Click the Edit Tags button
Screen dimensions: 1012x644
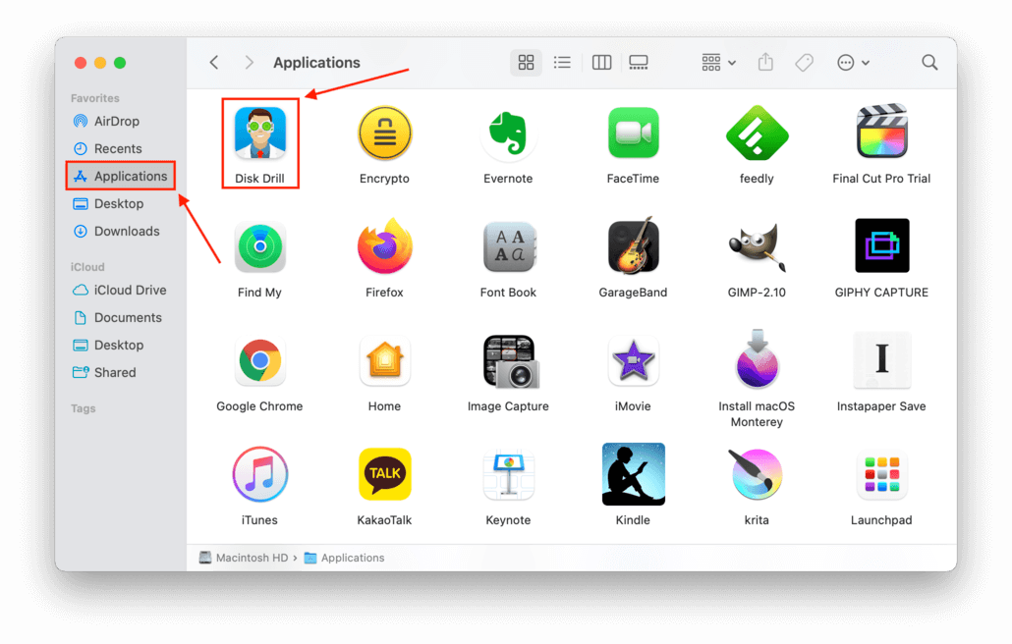tap(804, 63)
